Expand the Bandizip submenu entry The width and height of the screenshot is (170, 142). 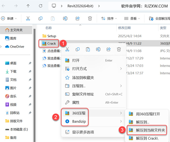(x=93, y=121)
